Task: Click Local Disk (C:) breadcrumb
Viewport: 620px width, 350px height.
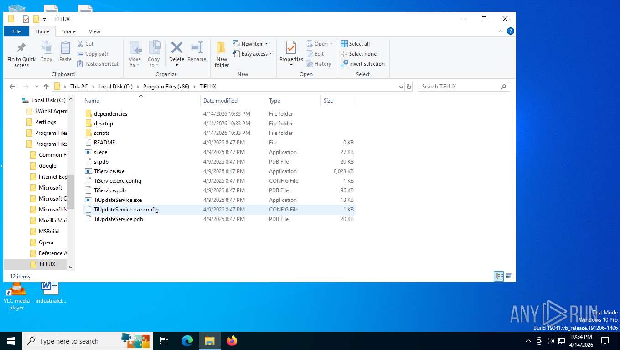Action: [x=115, y=86]
